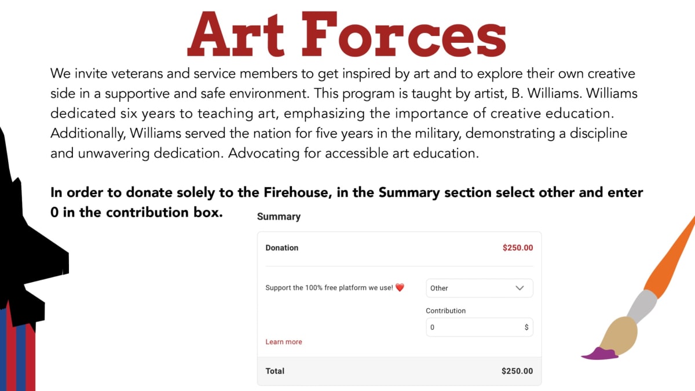Click the Total $250.00 amount
The image size is (695, 391).
(517, 371)
